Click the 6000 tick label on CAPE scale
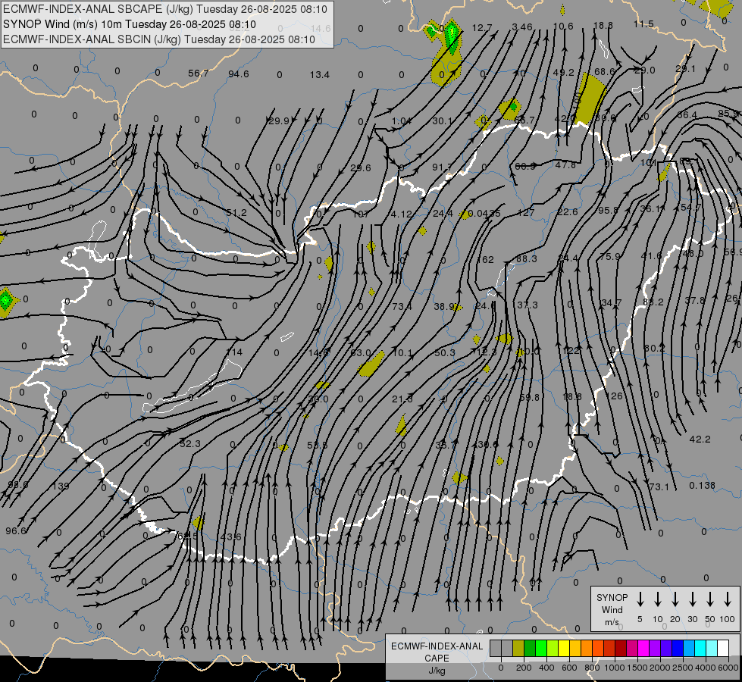Image resolution: width=742 pixels, height=682 pixels. pyautogui.click(x=728, y=668)
